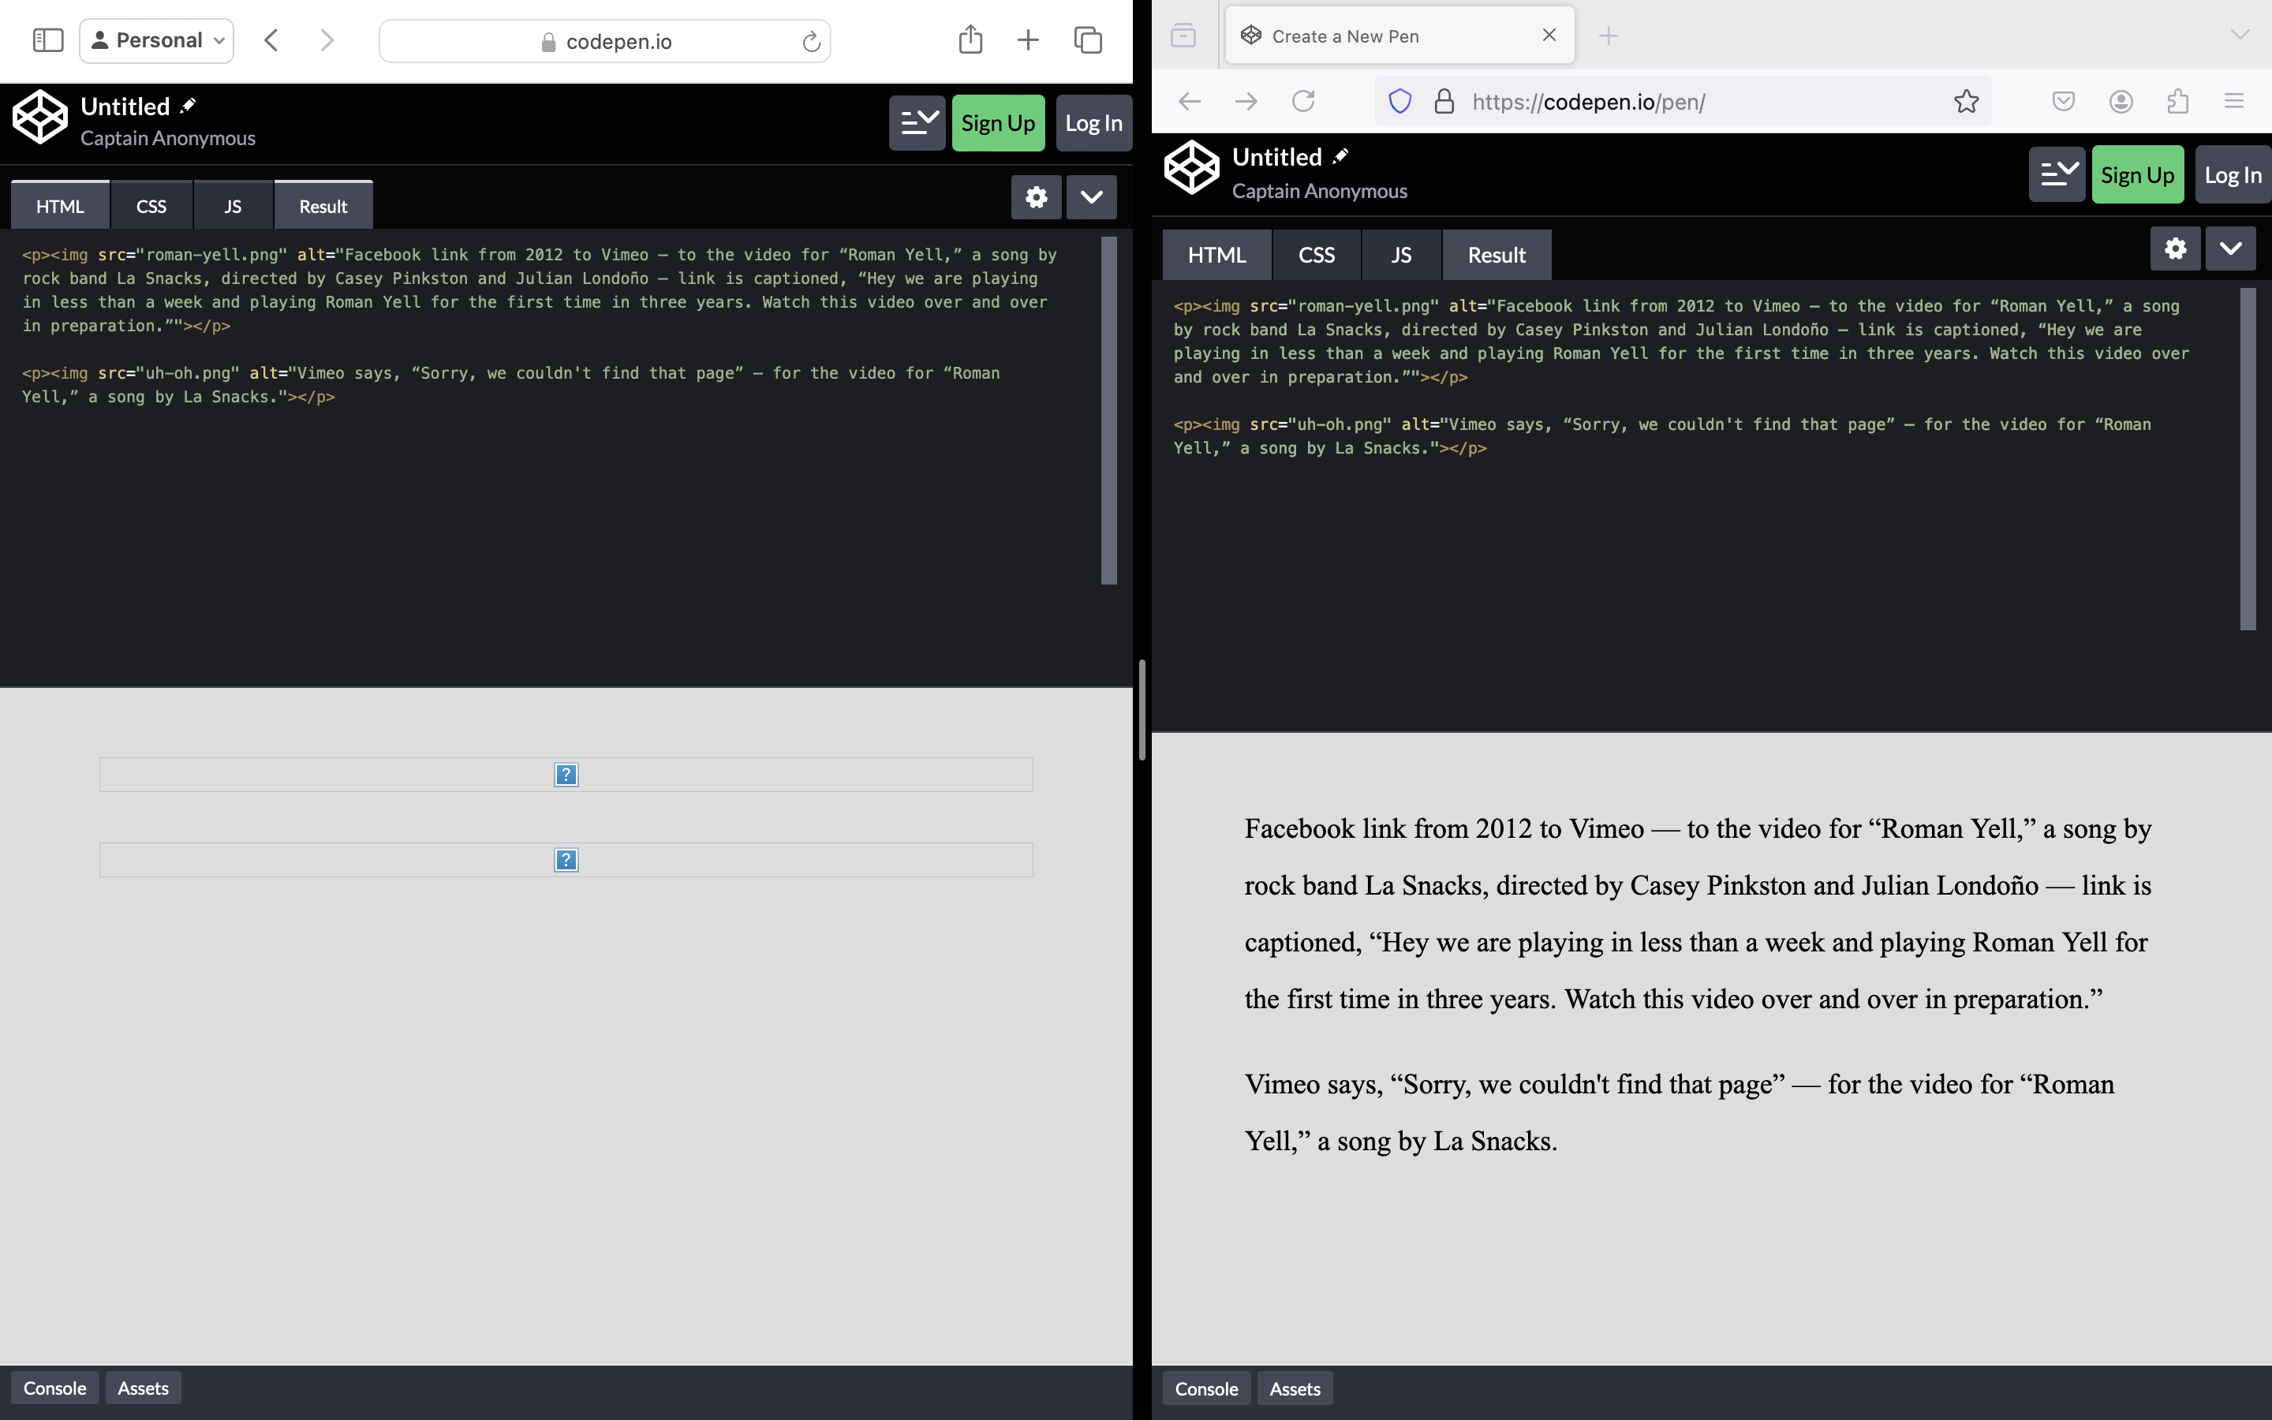Switch to CSS tab in right editor
2272x1420 pixels.
point(1317,253)
